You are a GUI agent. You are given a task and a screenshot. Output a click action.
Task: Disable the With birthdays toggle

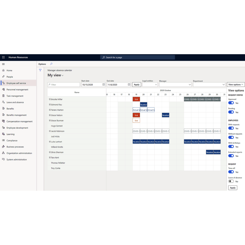pyautogui.click(x=231, y=146)
